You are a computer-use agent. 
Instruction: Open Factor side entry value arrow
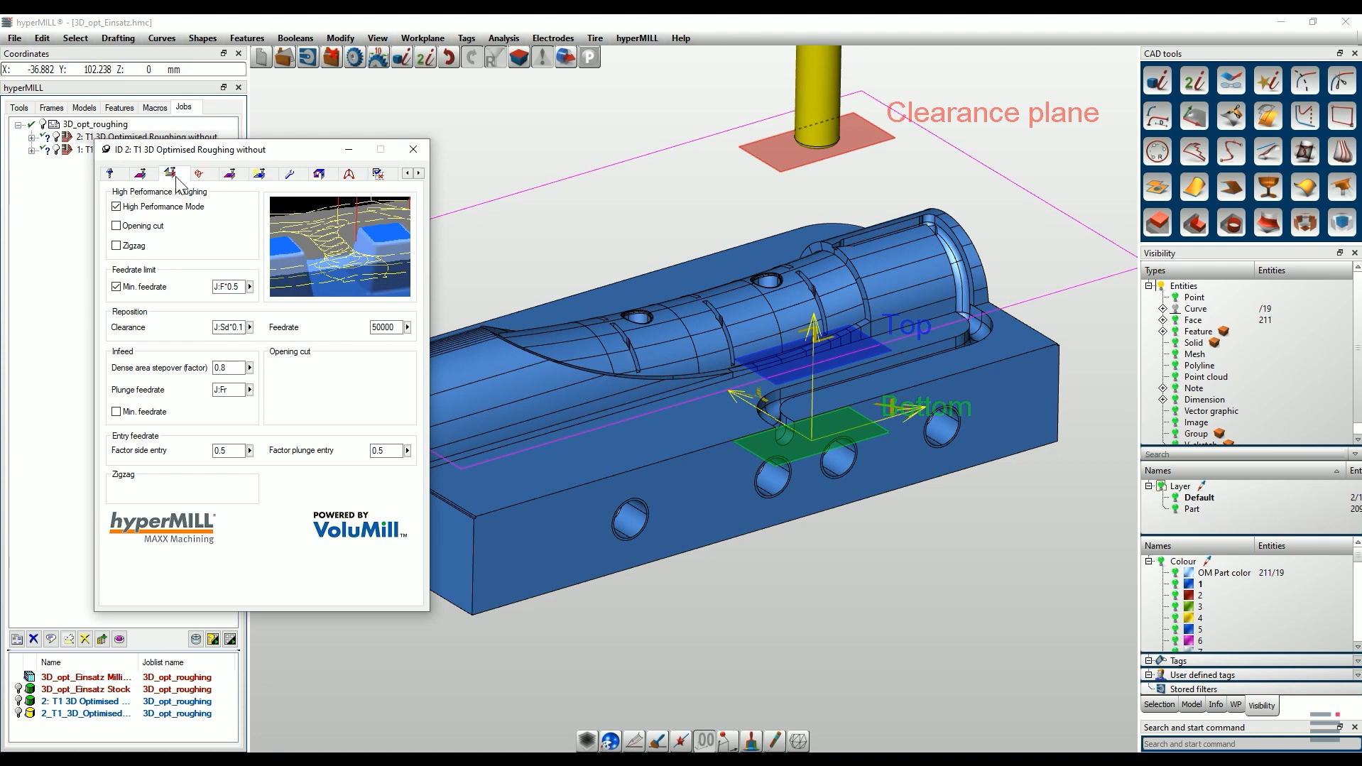click(250, 451)
